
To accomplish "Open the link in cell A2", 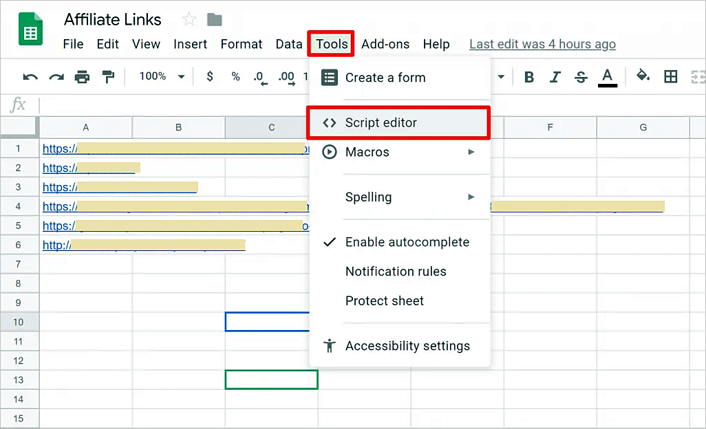I will 59,168.
